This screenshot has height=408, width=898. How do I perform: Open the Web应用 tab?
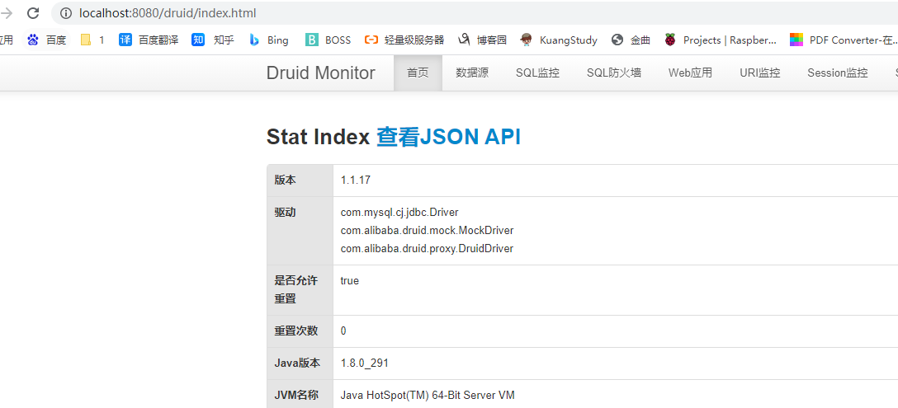point(690,73)
